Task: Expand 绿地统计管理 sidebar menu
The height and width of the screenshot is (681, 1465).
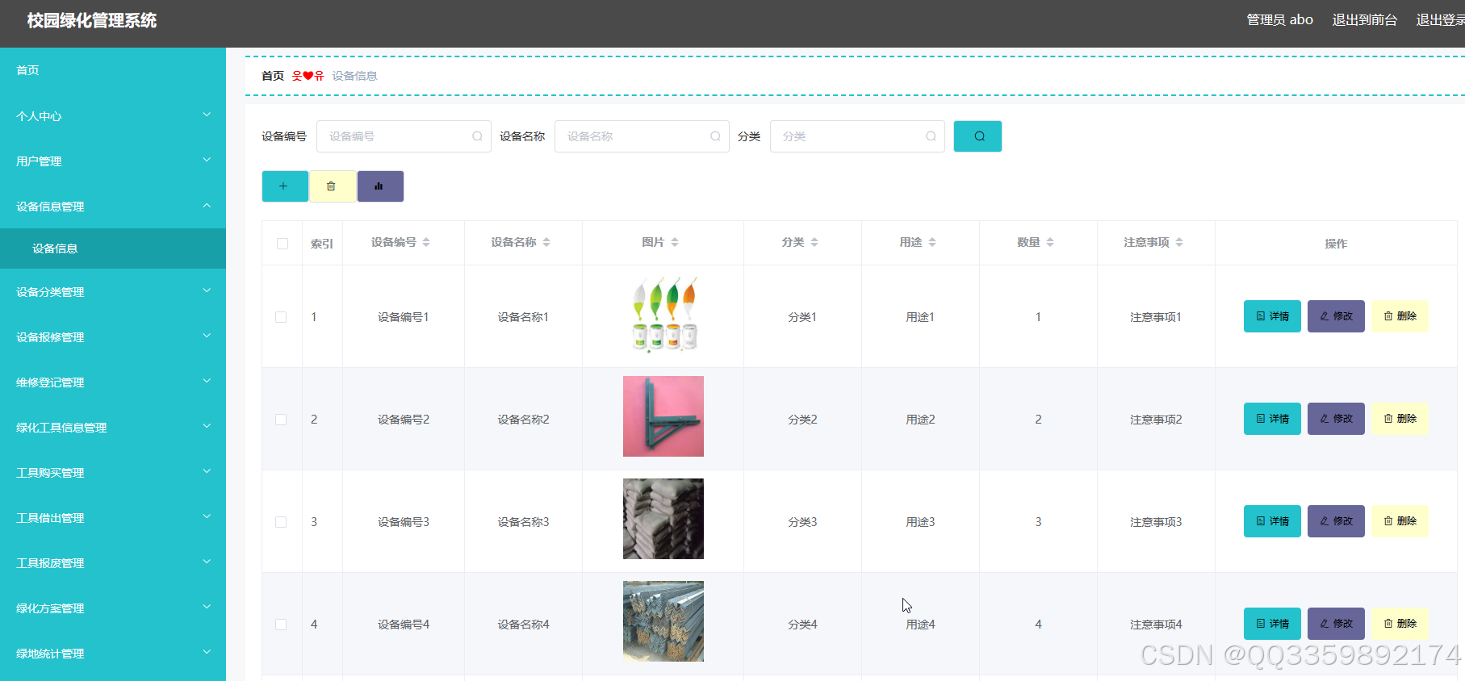Action: [x=113, y=654]
